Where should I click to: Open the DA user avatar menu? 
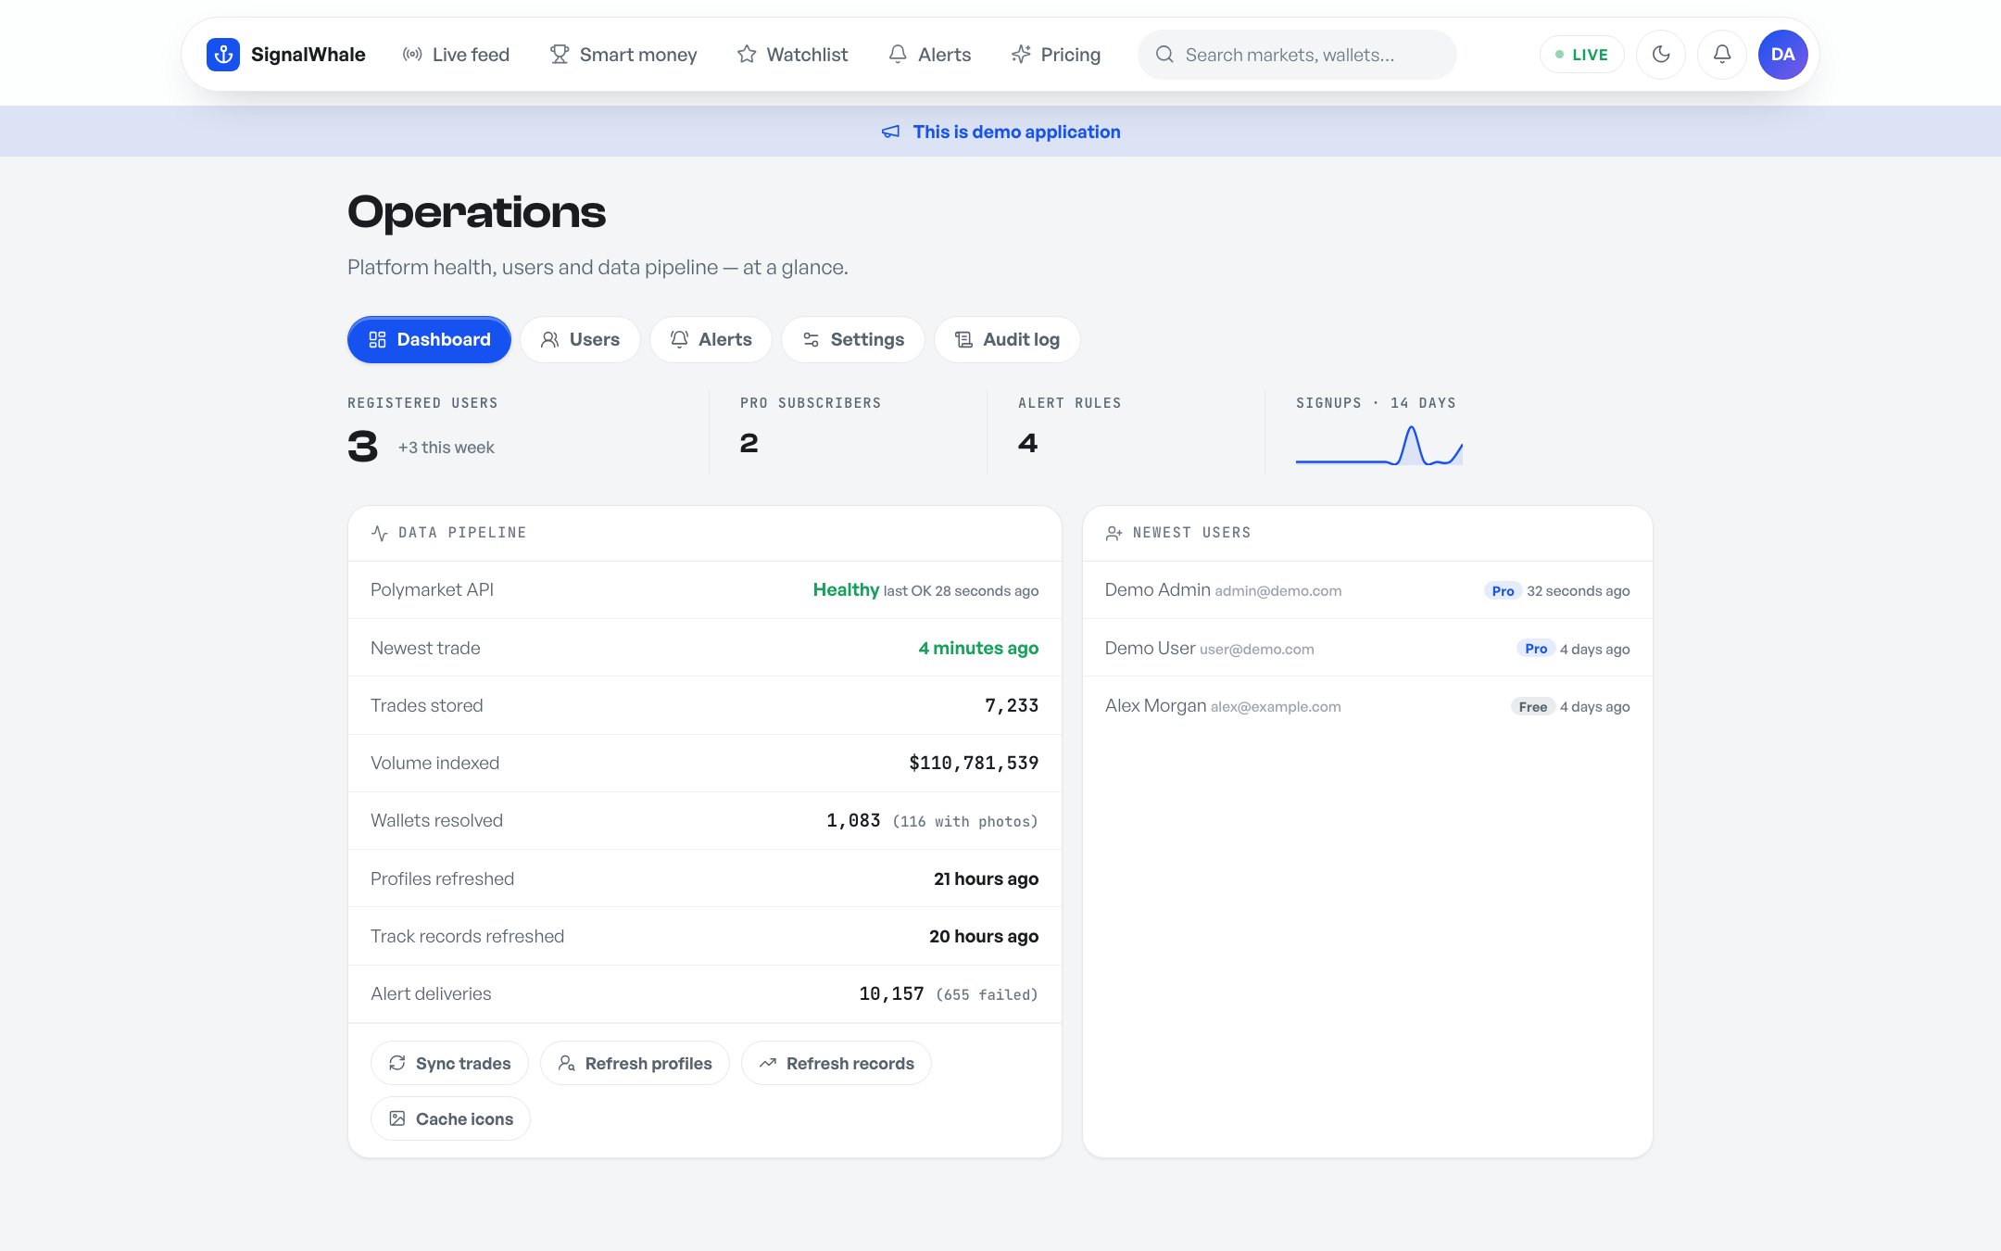click(x=1783, y=55)
